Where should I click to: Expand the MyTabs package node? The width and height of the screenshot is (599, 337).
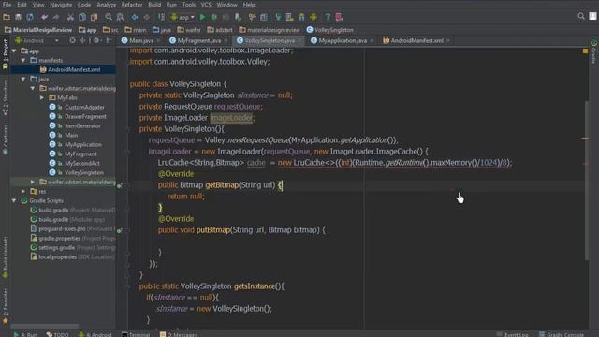click(42, 97)
